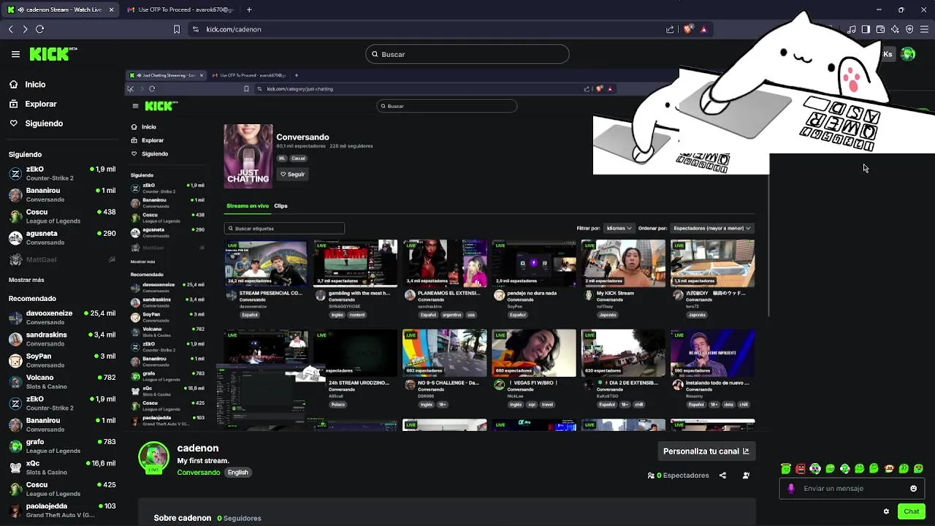Go back in the browser
Image resolution: width=935 pixels, height=526 pixels.
[11, 29]
